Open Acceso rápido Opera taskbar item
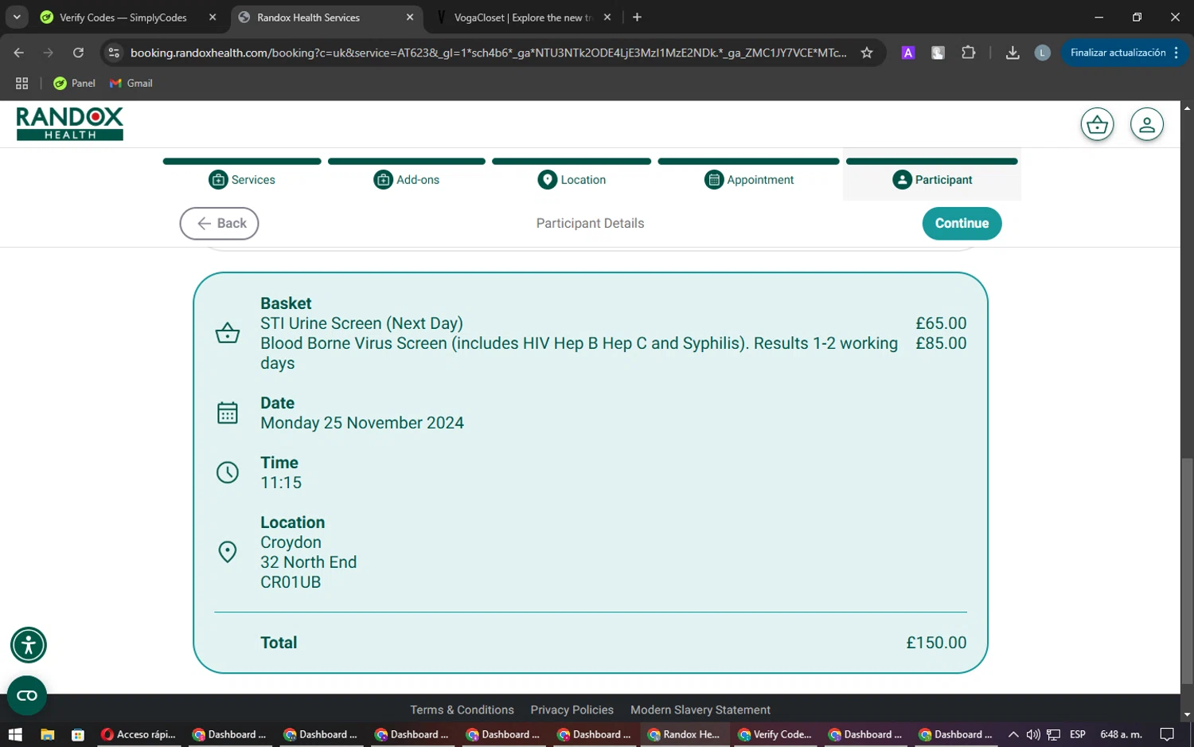Viewport: 1194px width, 747px height. tap(139, 734)
